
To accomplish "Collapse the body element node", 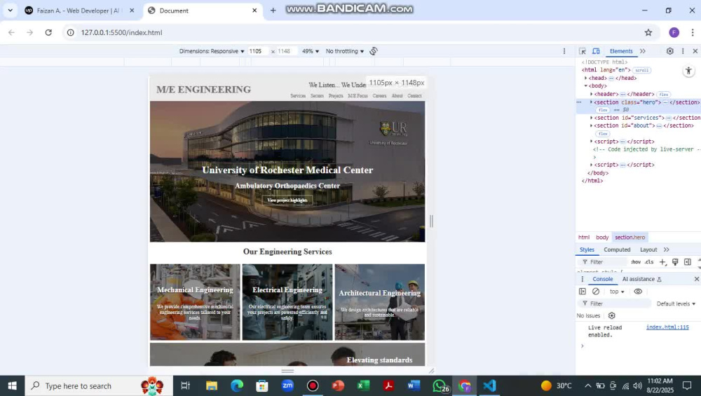I will [x=586, y=86].
